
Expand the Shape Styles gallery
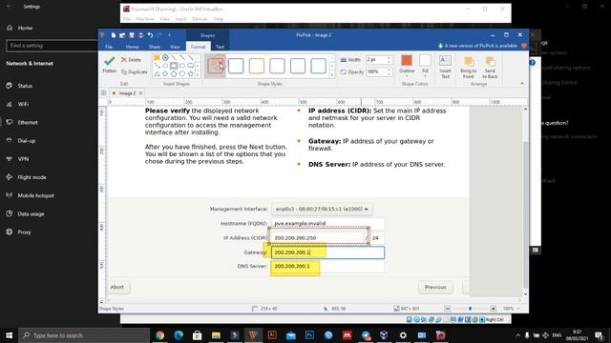point(332,74)
